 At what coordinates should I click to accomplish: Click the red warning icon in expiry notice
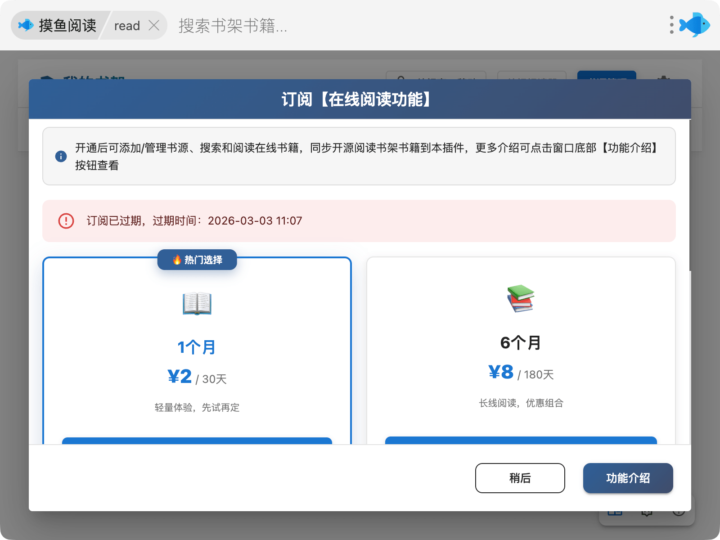pos(66,221)
